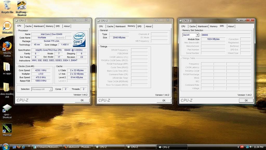Image resolution: width=266 pixels, height=150 pixels.
Task: Open the 'oc apps' desktop folder
Action: click(x=7, y=68)
